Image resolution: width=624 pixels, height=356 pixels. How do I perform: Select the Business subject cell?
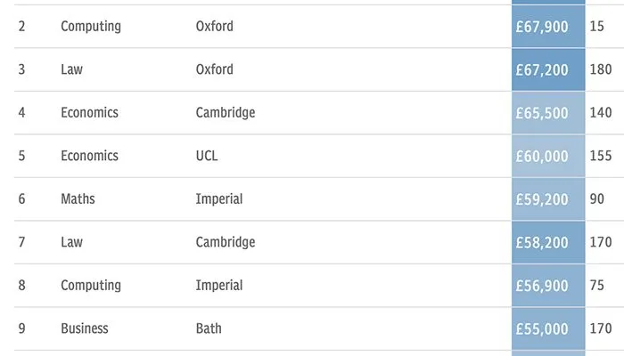[x=85, y=328]
